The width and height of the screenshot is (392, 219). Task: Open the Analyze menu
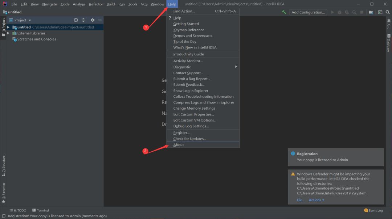coord(79,4)
